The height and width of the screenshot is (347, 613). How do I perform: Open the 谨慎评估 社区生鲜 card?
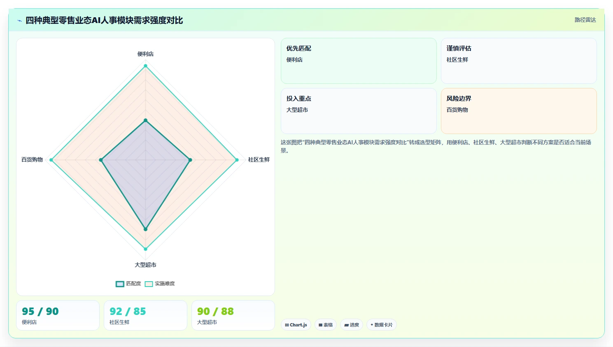[x=519, y=61]
